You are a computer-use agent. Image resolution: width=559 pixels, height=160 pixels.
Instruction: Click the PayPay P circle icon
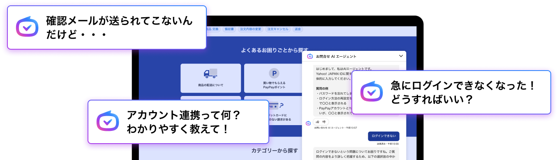(x=274, y=73)
